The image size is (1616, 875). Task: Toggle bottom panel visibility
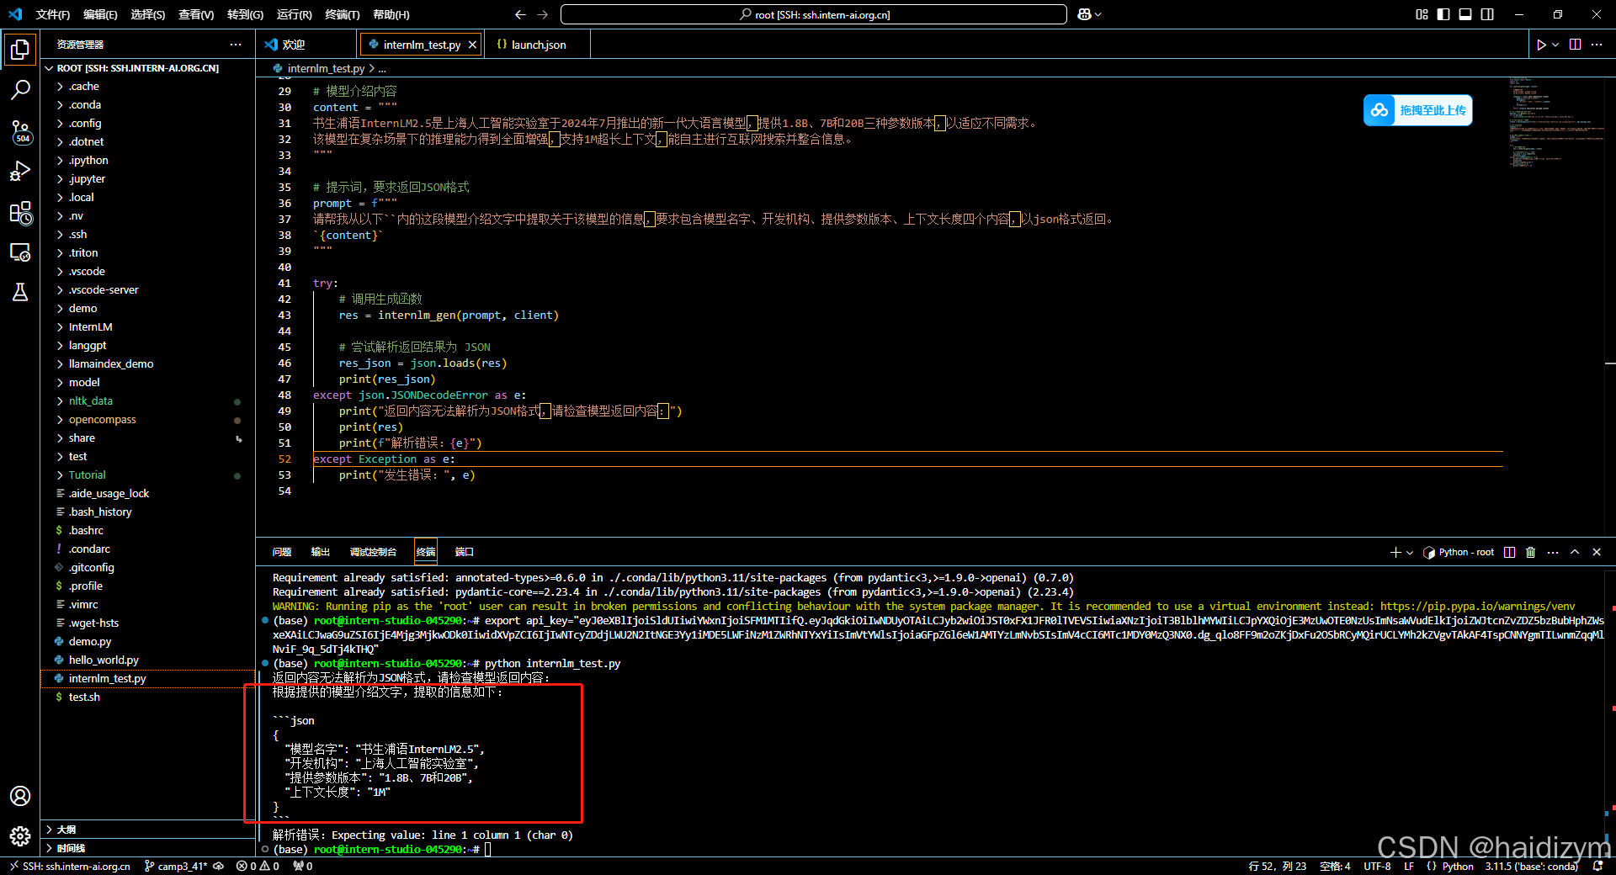pyautogui.click(x=1465, y=14)
